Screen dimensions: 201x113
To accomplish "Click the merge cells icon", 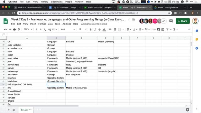I will (120, 30).
